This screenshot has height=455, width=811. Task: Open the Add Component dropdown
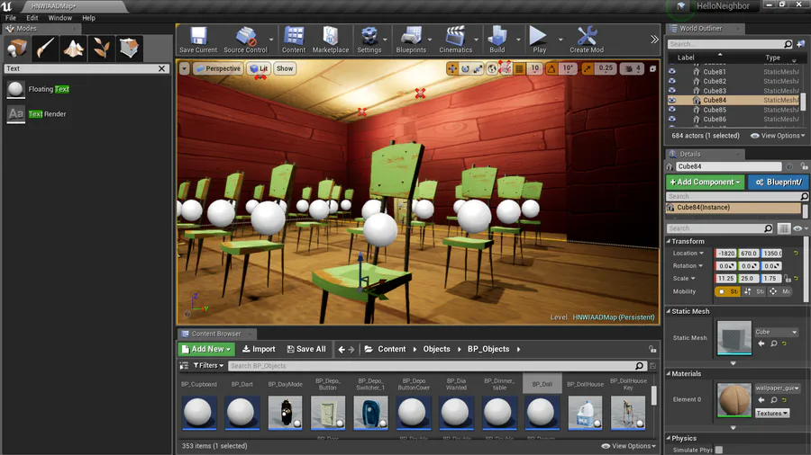pyautogui.click(x=705, y=183)
